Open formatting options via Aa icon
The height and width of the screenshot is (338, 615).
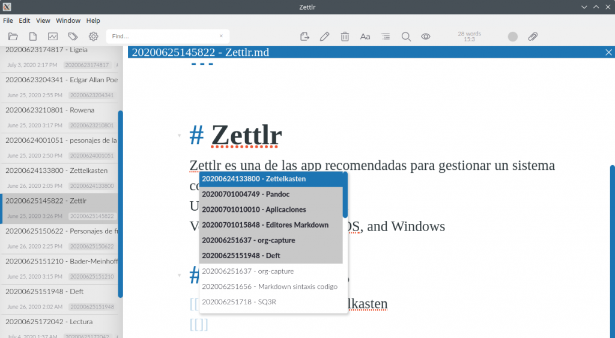(x=365, y=37)
